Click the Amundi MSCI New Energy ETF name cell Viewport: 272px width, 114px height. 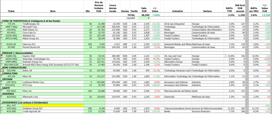[53, 65]
